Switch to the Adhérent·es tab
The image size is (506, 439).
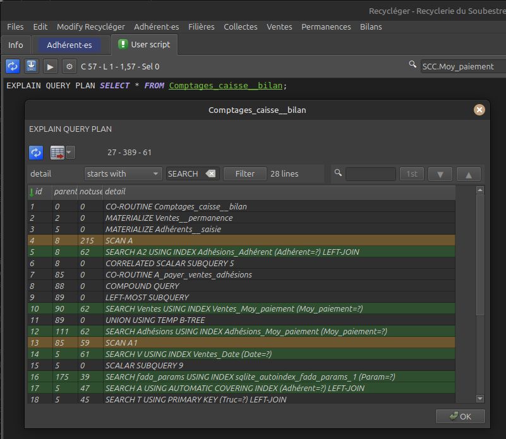pos(69,45)
